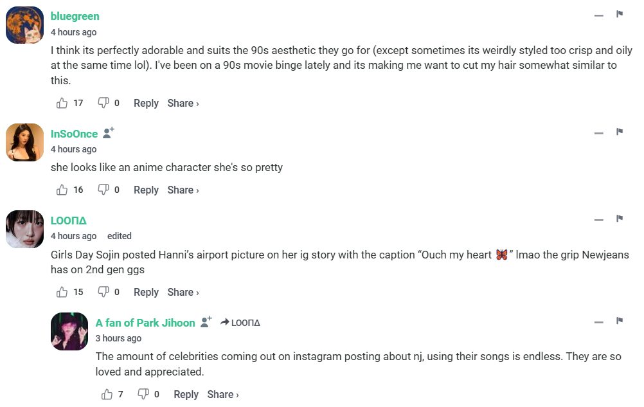Image resolution: width=644 pixels, height=407 pixels.
Task: Upvote bluegreen's comment
Action: (62, 103)
